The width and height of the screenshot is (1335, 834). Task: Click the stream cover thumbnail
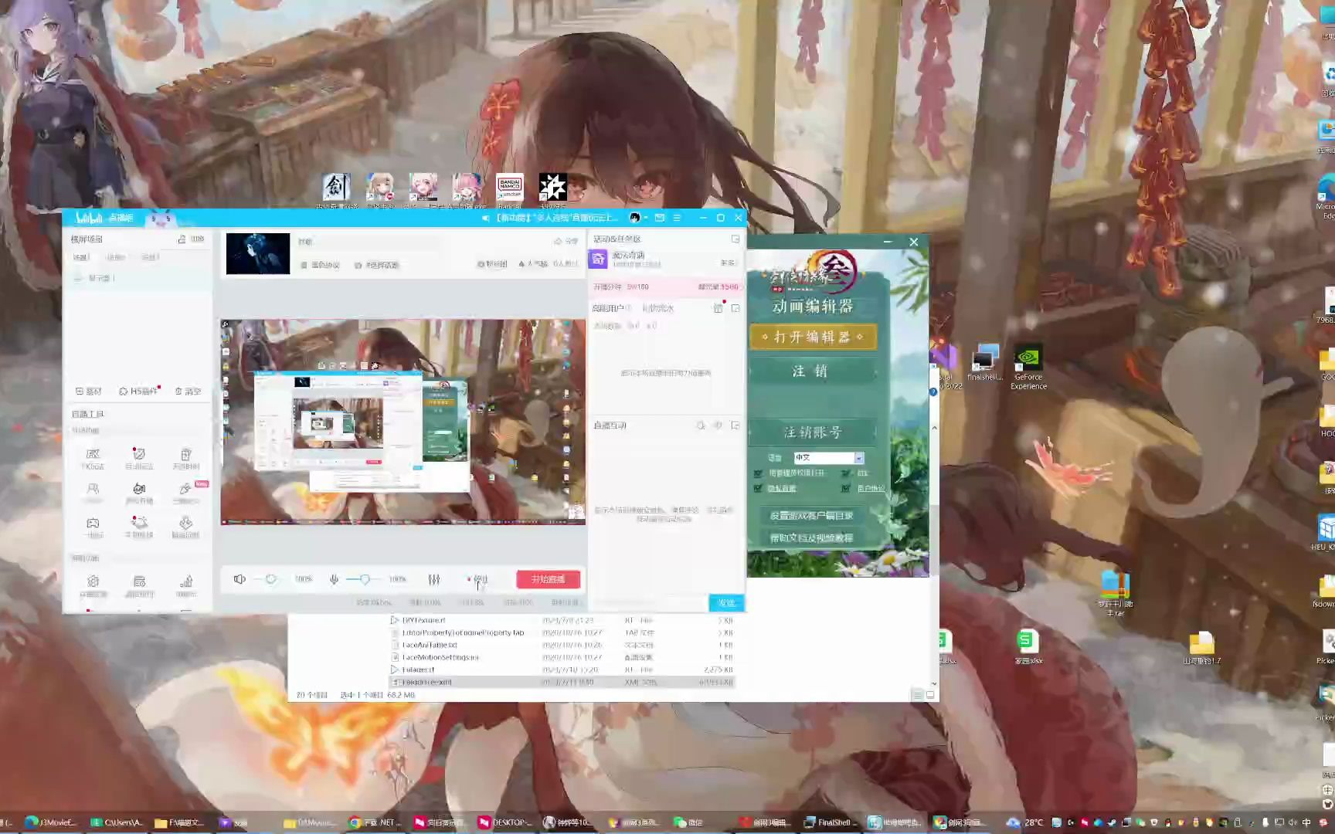258,254
